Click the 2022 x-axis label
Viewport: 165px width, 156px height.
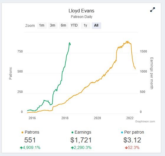click(x=130, y=118)
